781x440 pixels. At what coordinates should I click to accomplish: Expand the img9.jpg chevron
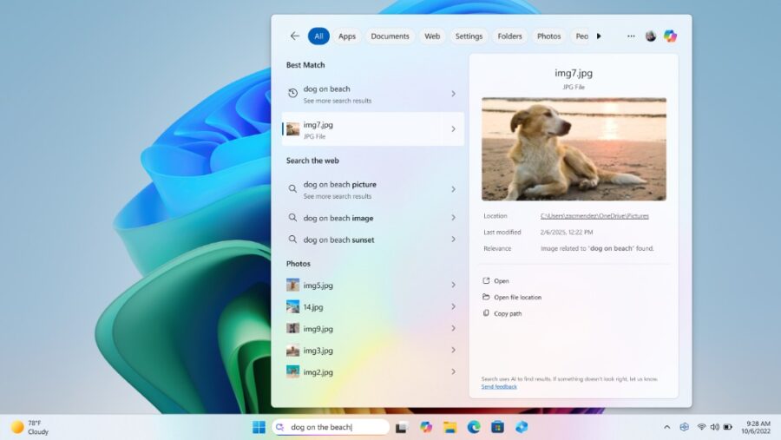coord(453,328)
